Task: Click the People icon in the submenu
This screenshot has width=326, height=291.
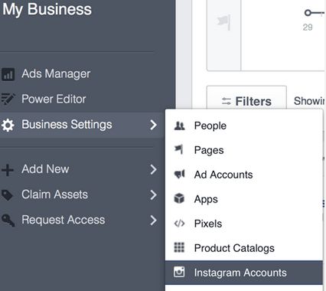Action: [179, 126]
